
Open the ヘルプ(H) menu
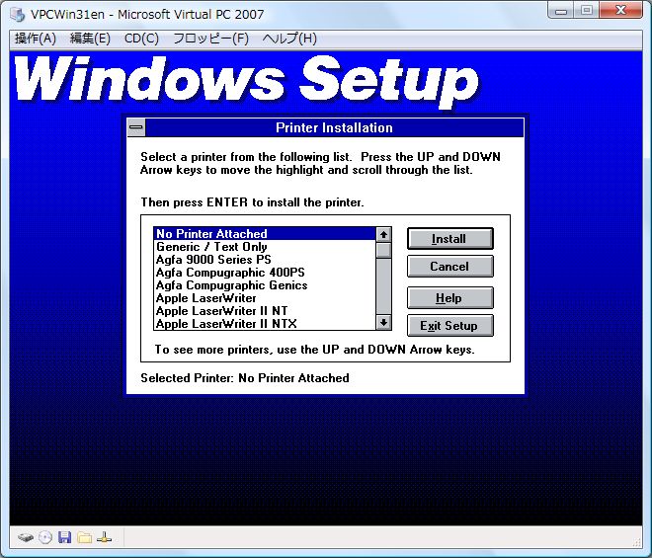289,39
